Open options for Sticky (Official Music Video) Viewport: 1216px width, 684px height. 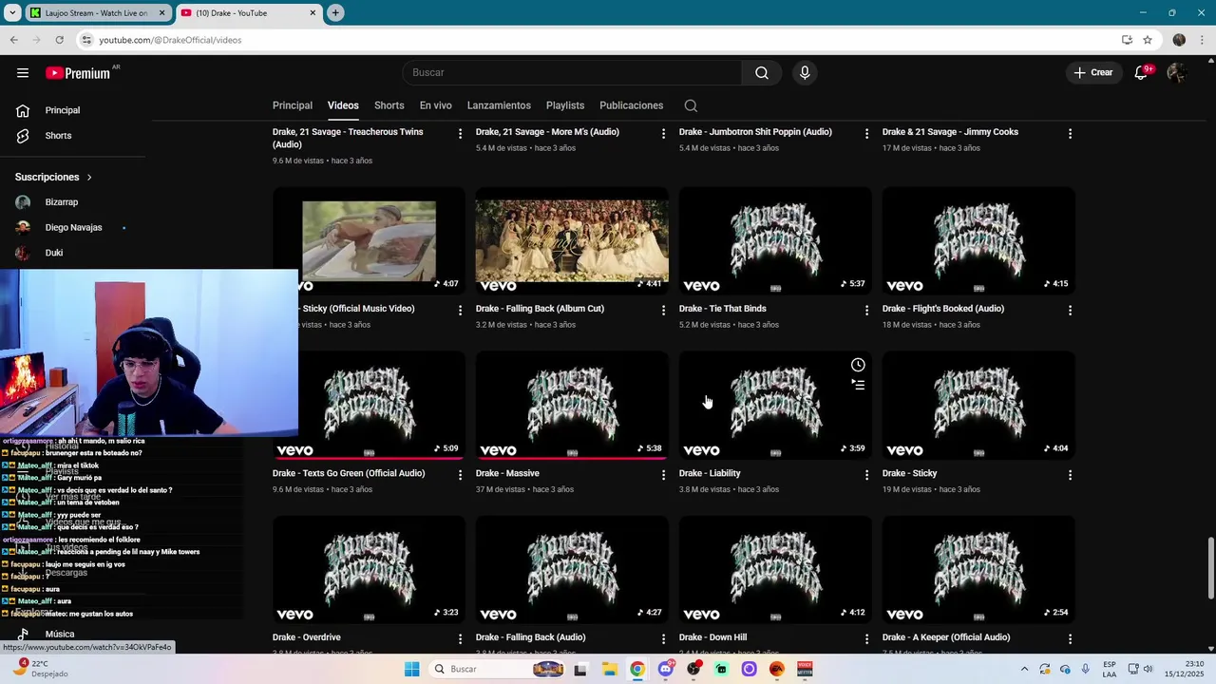[460, 311]
